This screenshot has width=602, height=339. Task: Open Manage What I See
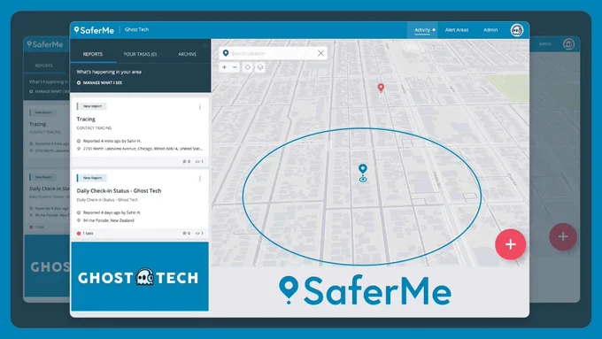[x=99, y=82]
